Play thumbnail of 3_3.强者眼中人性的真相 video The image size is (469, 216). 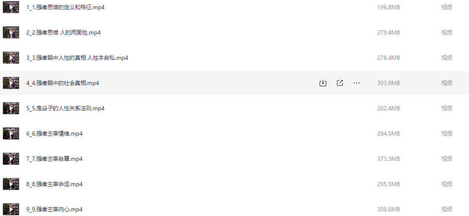click(x=11, y=58)
